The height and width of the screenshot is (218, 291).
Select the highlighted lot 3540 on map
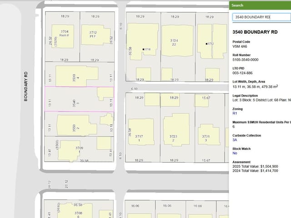tap(80, 99)
